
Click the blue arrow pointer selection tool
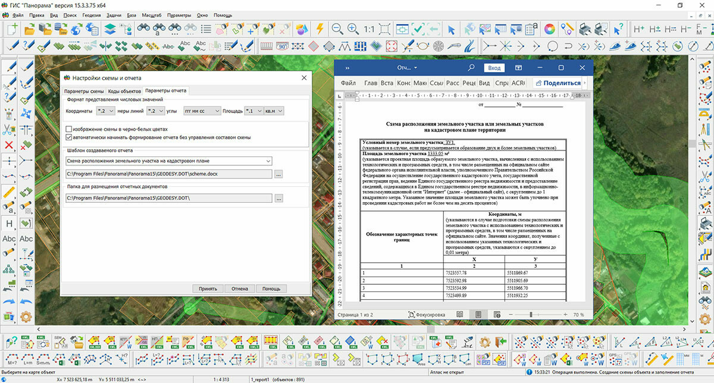pyautogui.click(x=451, y=28)
